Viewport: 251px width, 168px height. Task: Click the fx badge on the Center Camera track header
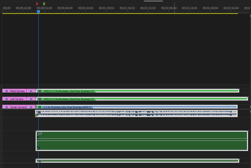click(x=6, y=107)
